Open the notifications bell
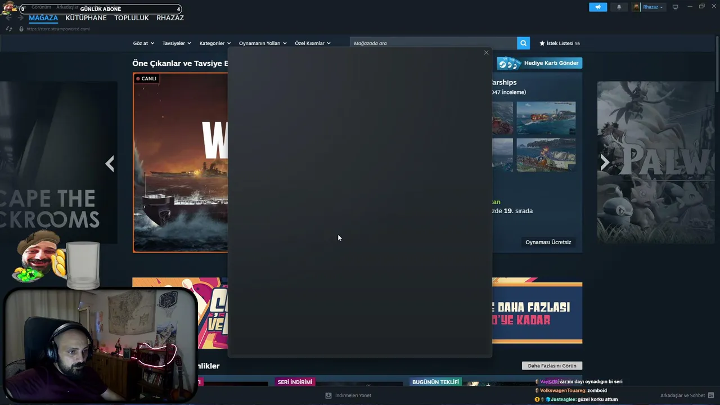The width and height of the screenshot is (720, 405). pos(619,7)
